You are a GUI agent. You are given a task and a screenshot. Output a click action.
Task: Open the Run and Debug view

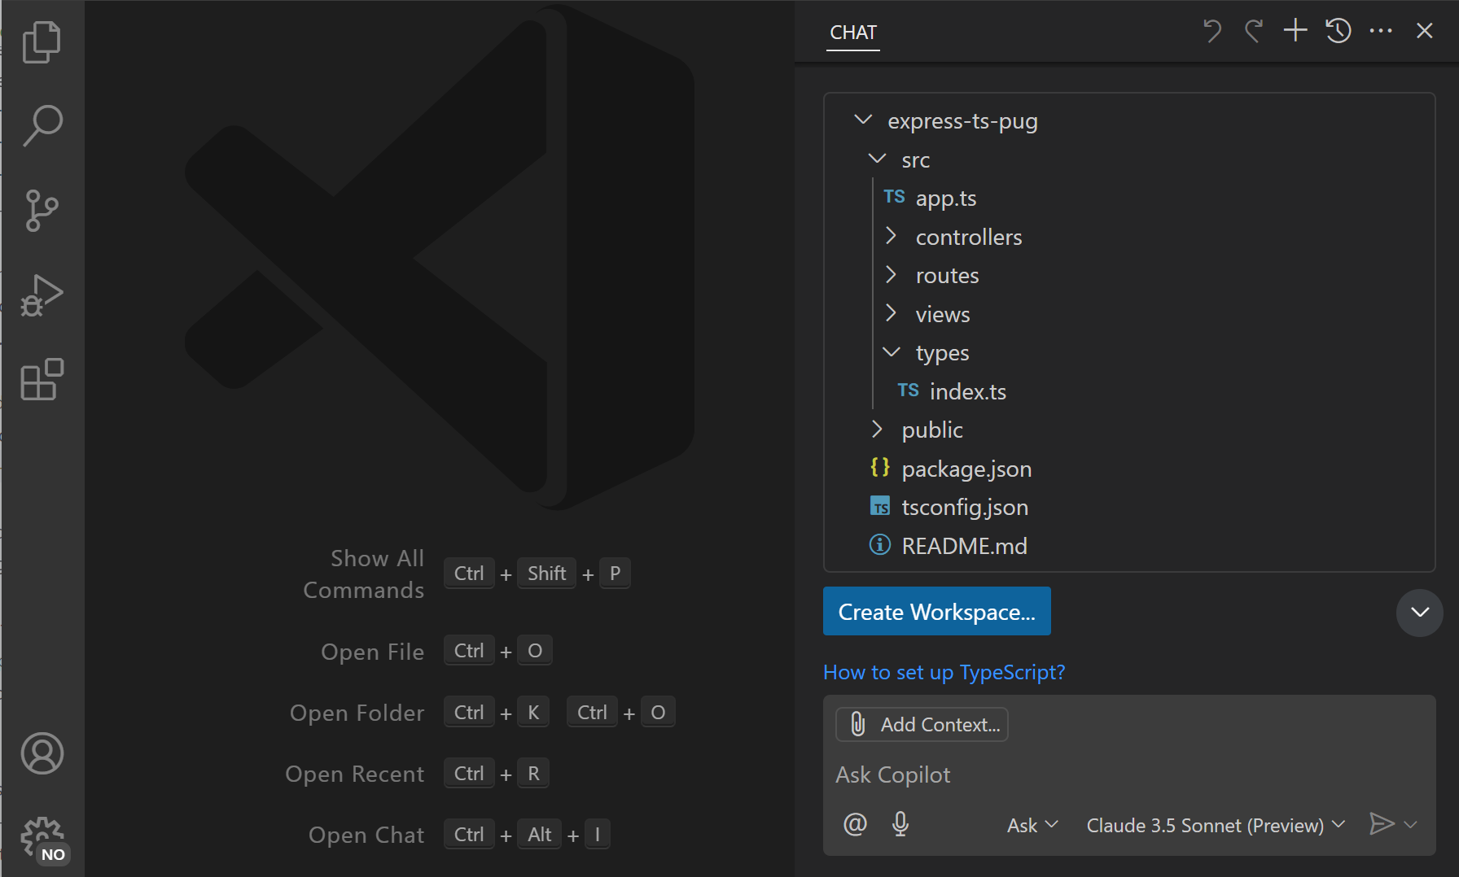(x=42, y=295)
